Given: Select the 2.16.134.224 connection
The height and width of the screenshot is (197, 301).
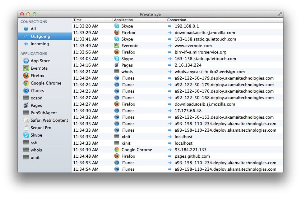Looking at the screenshot, I should [x=188, y=65].
